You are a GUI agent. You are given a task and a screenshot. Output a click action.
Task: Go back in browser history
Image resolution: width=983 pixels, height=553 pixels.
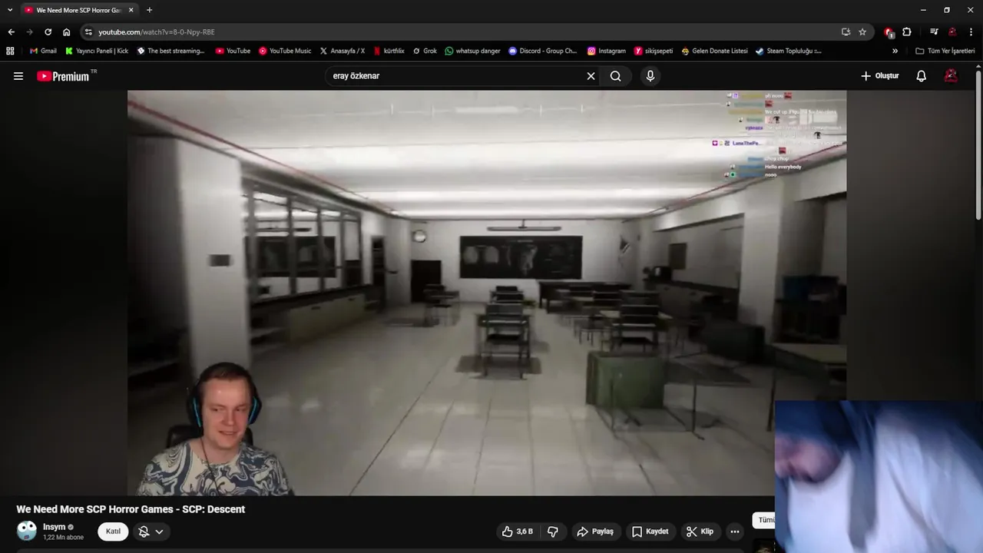11,31
